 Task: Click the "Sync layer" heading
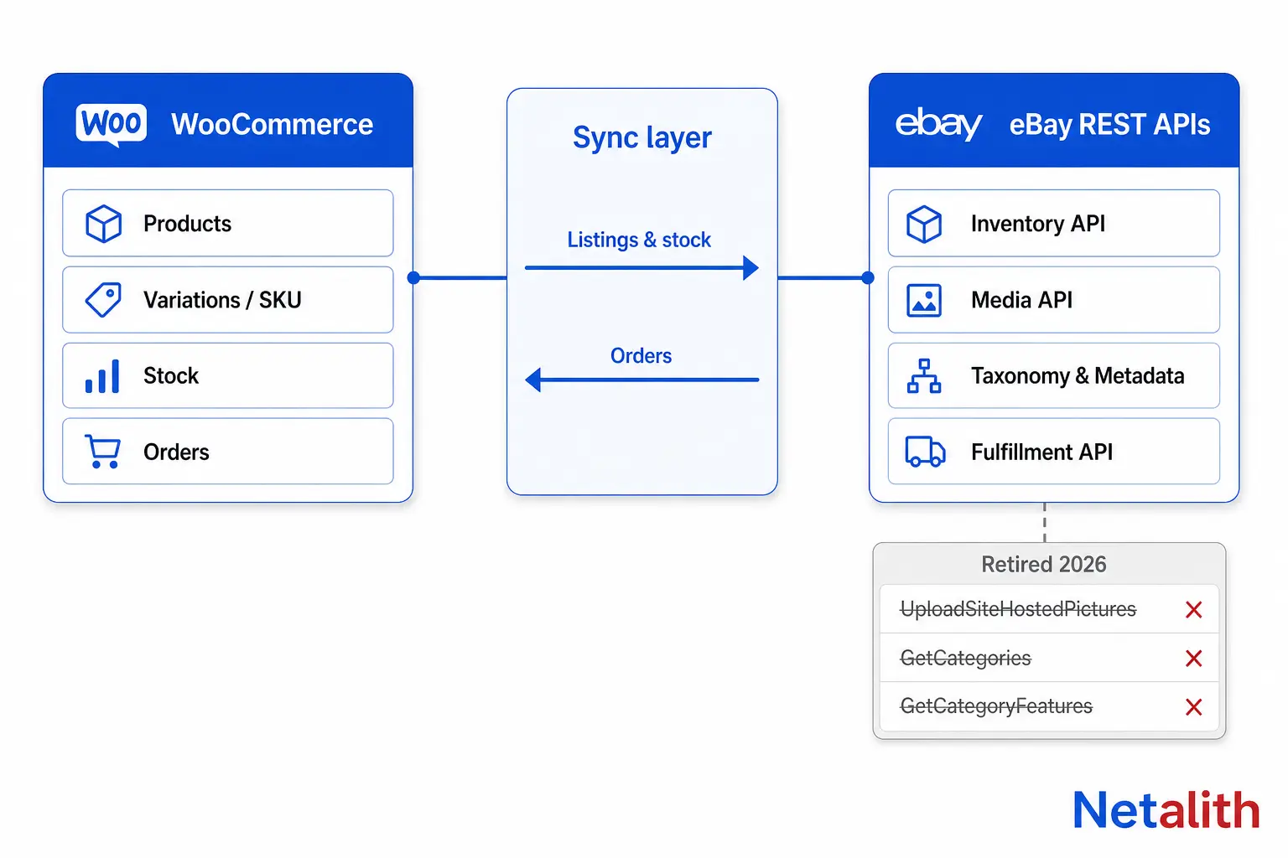click(642, 137)
